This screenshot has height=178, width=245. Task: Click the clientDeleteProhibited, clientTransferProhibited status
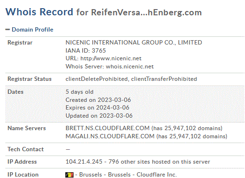pos(131,79)
